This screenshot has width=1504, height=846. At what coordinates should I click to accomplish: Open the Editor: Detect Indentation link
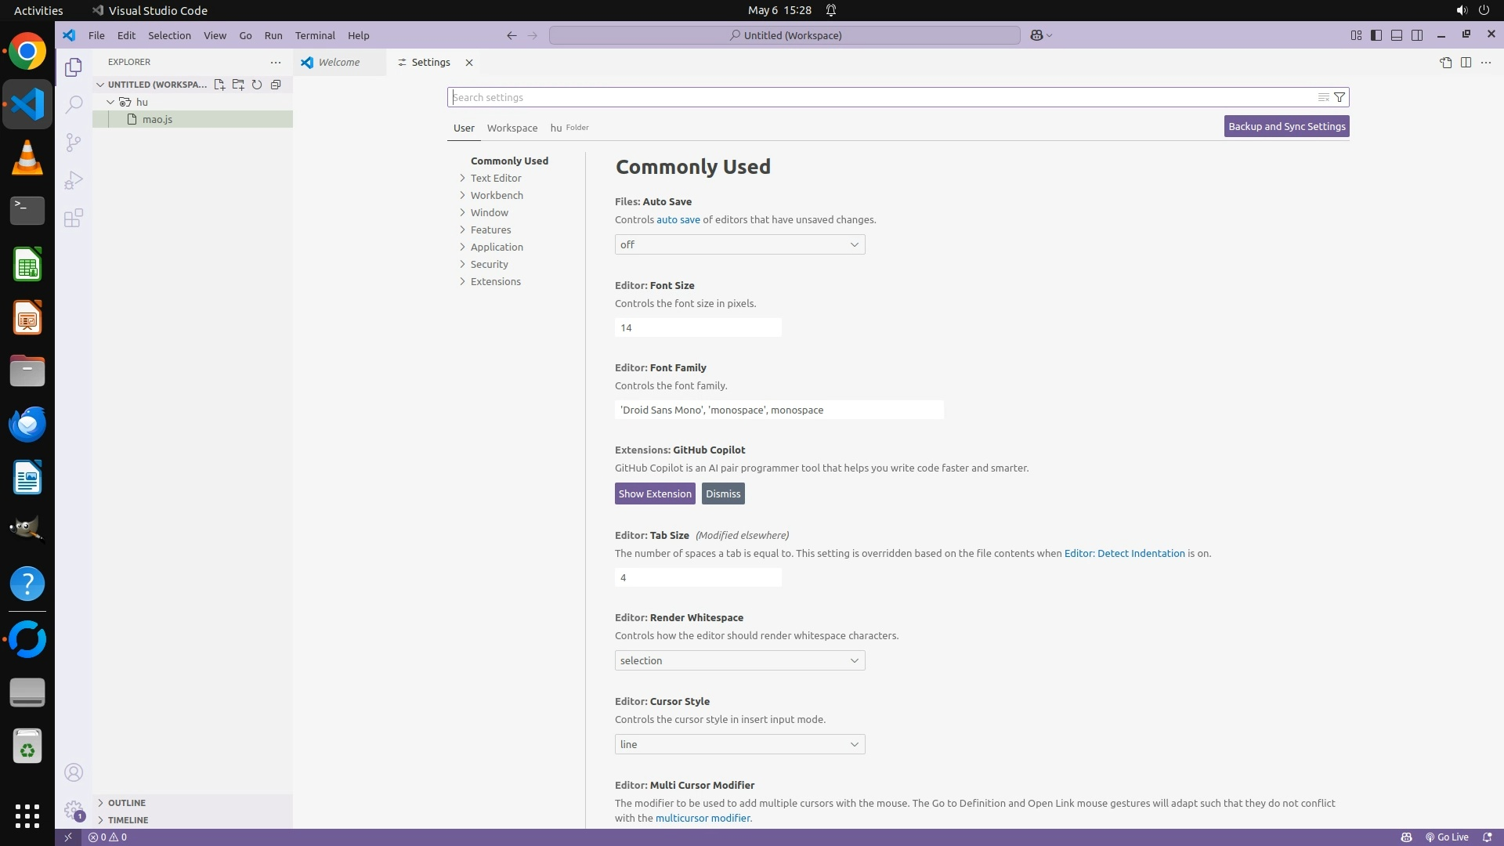point(1124,553)
